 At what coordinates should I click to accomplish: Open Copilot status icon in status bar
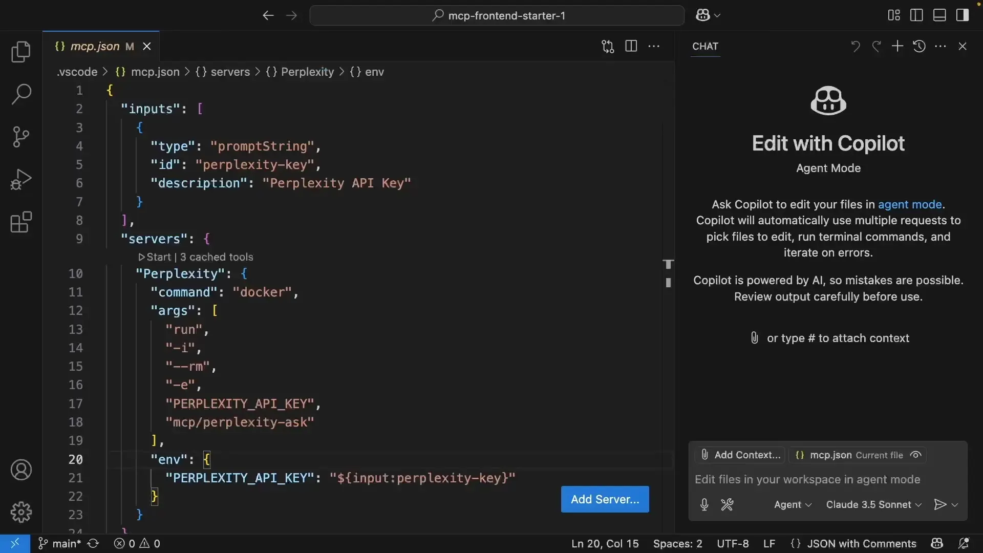pyautogui.click(x=937, y=543)
